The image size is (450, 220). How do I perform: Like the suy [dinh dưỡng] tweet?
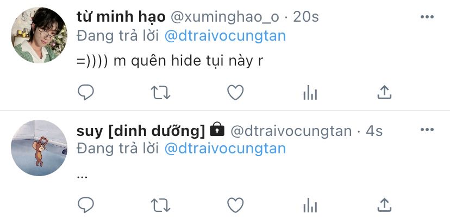pos(235,205)
